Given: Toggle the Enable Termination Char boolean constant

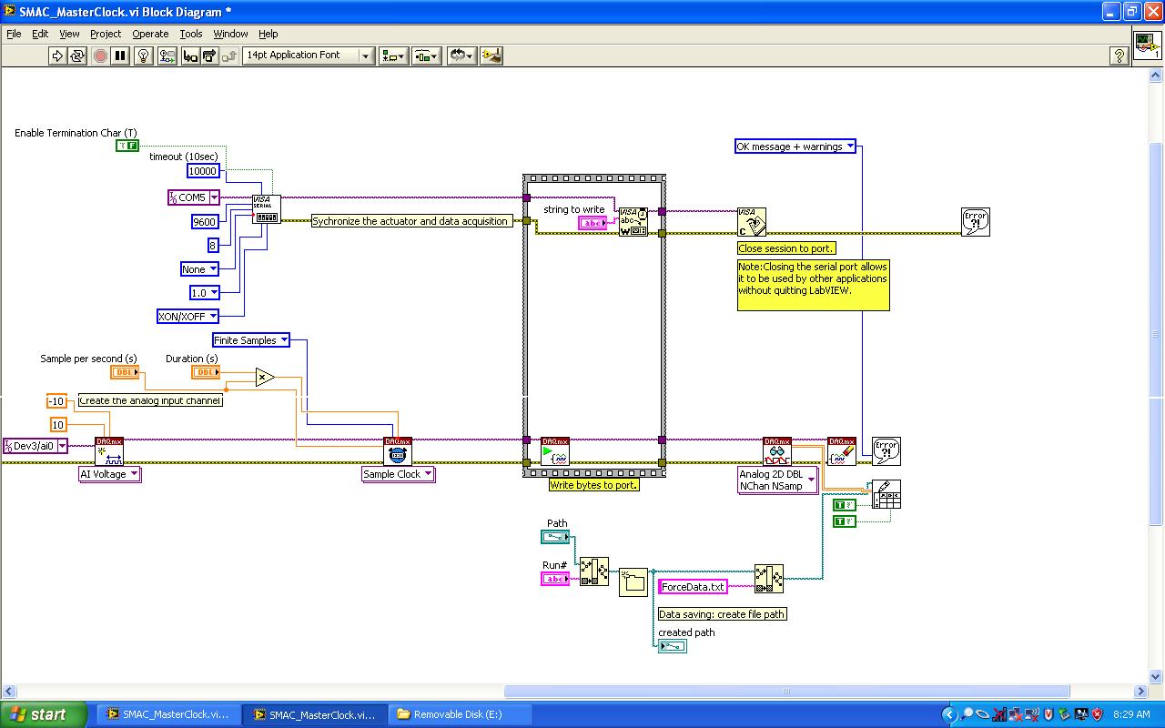Looking at the screenshot, I should [127, 146].
